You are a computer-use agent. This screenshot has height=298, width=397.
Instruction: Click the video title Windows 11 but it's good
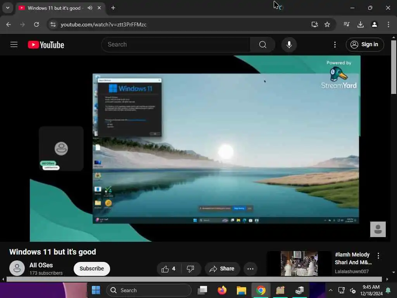pyautogui.click(x=53, y=252)
